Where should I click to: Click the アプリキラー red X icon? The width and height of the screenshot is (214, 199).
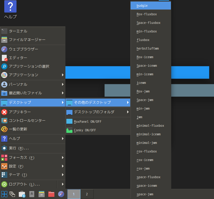pyautogui.click(x=4, y=112)
